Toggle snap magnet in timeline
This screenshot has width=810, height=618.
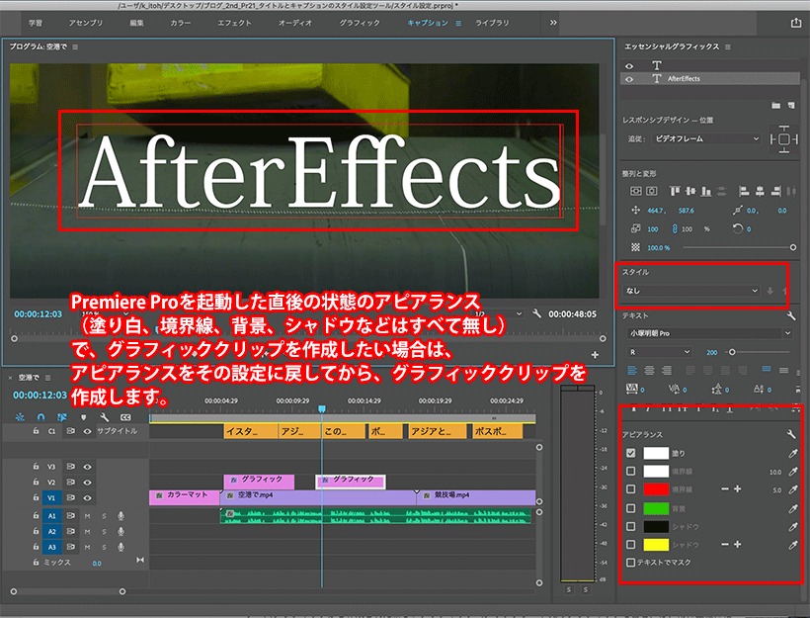[41, 417]
